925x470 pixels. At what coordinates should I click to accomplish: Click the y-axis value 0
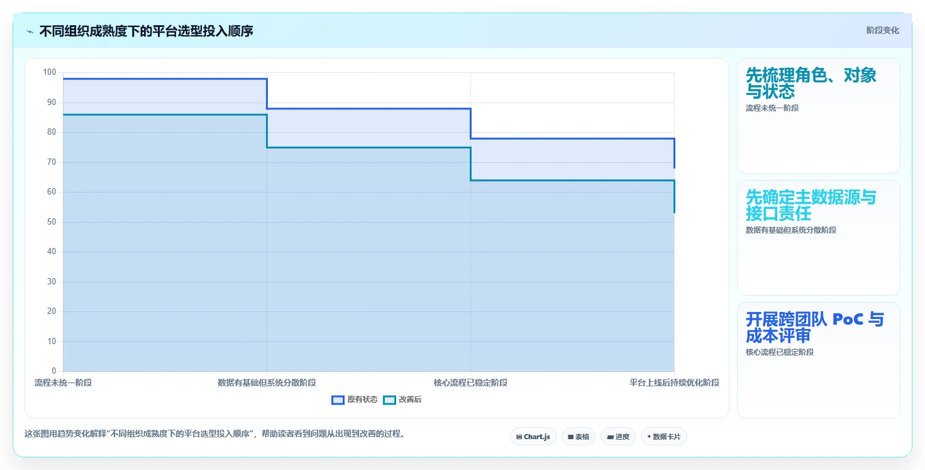pyautogui.click(x=54, y=371)
